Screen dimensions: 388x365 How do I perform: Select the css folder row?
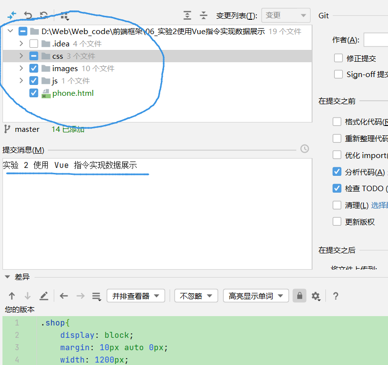(157, 56)
